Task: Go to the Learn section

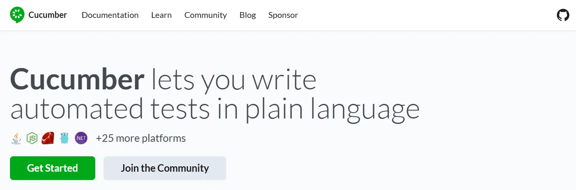Action: pyautogui.click(x=161, y=15)
